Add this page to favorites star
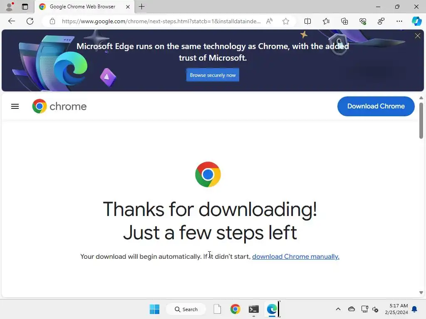The width and height of the screenshot is (426, 319). [x=285, y=21]
